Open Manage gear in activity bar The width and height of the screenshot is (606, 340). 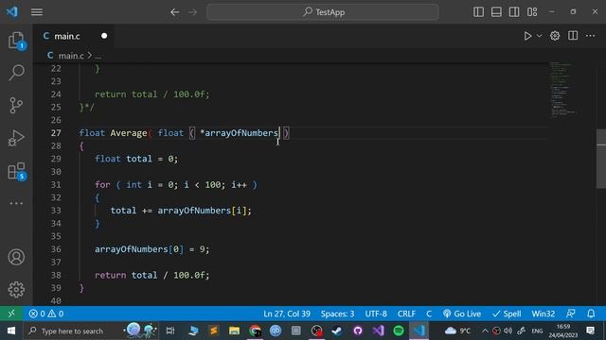click(x=16, y=289)
